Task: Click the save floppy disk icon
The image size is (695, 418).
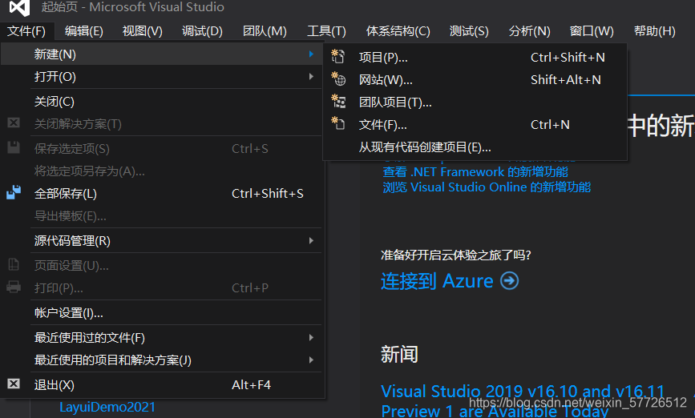Action: pos(14,147)
